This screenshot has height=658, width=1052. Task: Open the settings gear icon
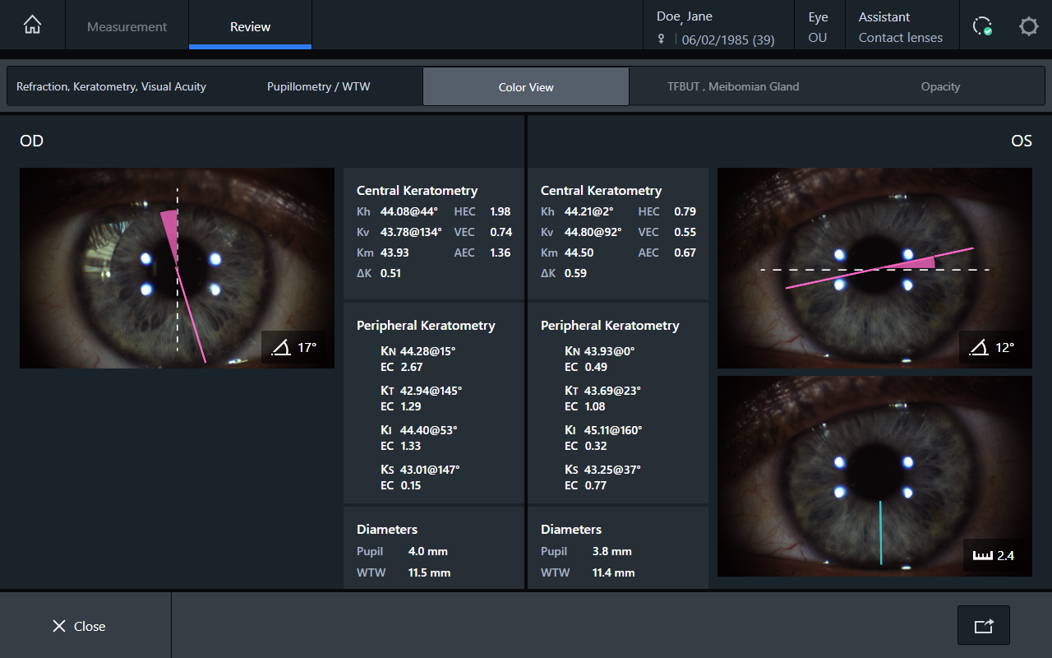[1028, 26]
